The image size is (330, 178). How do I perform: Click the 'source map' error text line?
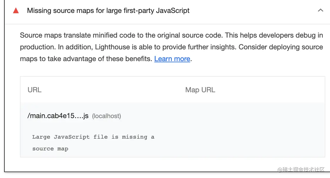pyautogui.click(x=50, y=149)
